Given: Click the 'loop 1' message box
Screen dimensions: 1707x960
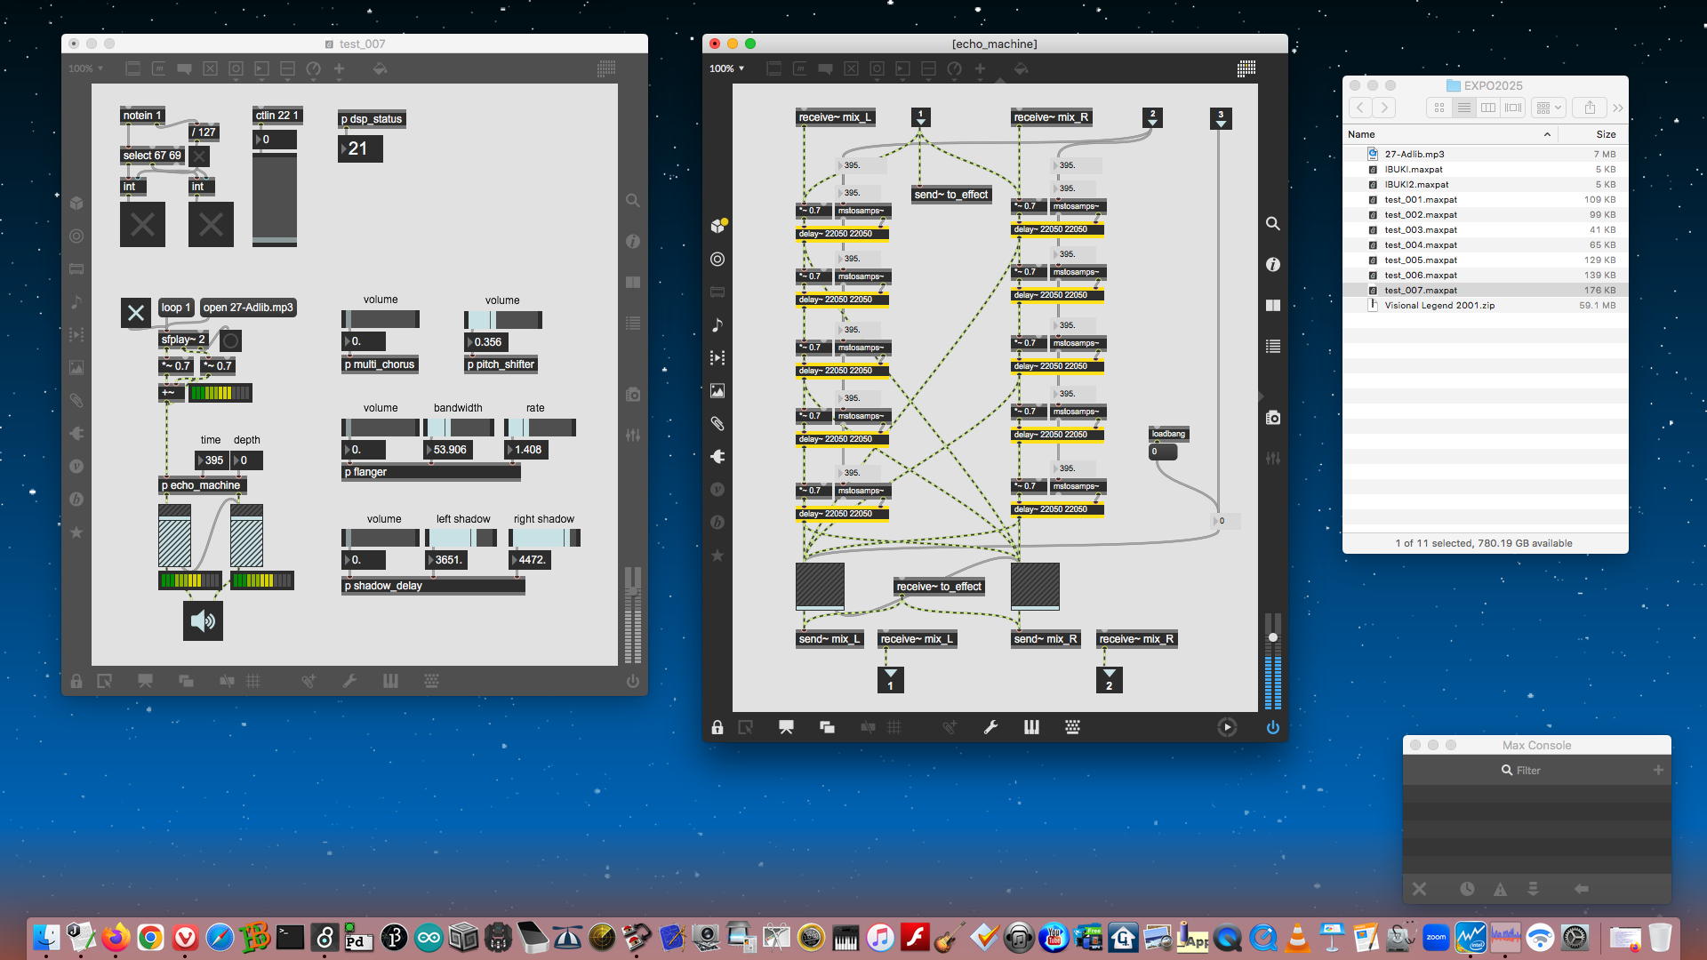Looking at the screenshot, I should point(175,308).
